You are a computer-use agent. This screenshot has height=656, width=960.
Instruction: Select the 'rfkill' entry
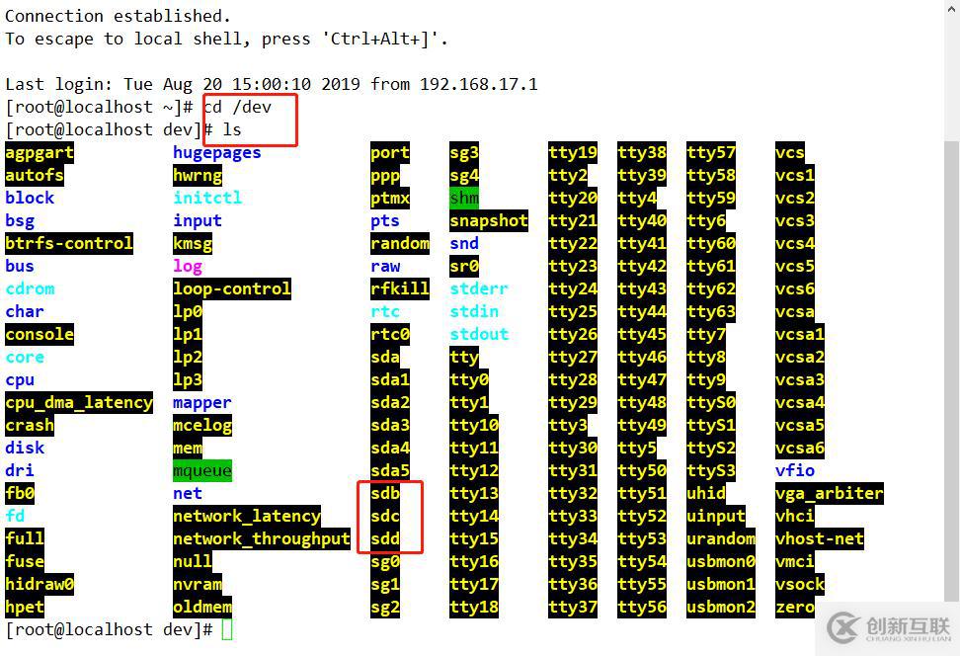400,288
